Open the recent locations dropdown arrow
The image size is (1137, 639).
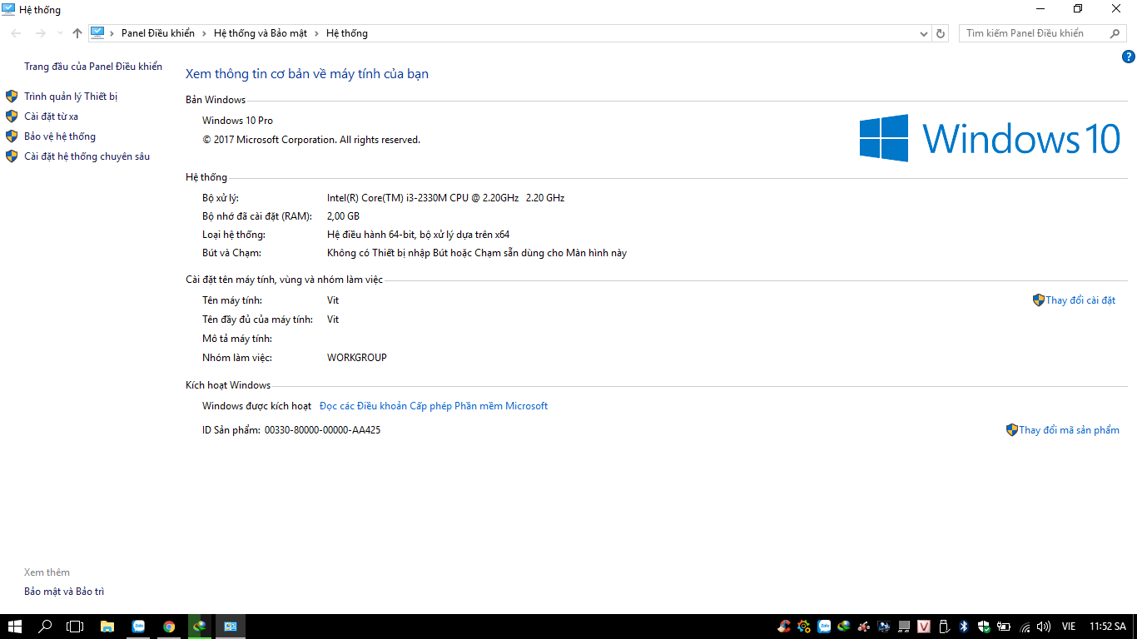point(60,33)
